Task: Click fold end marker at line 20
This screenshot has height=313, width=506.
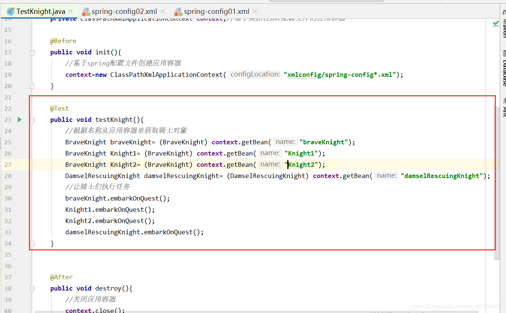Action: (x=32, y=86)
